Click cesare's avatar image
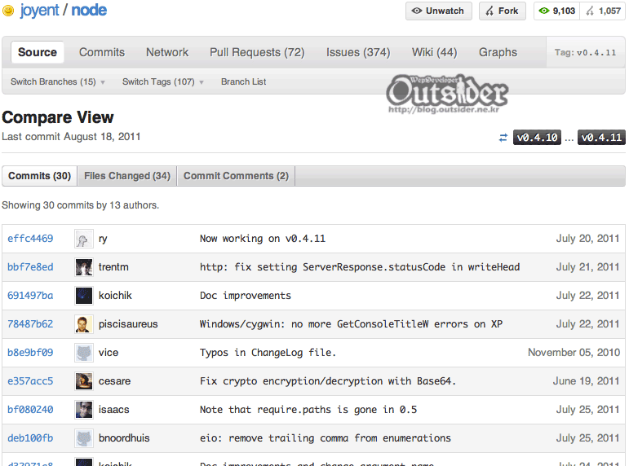 coord(84,381)
